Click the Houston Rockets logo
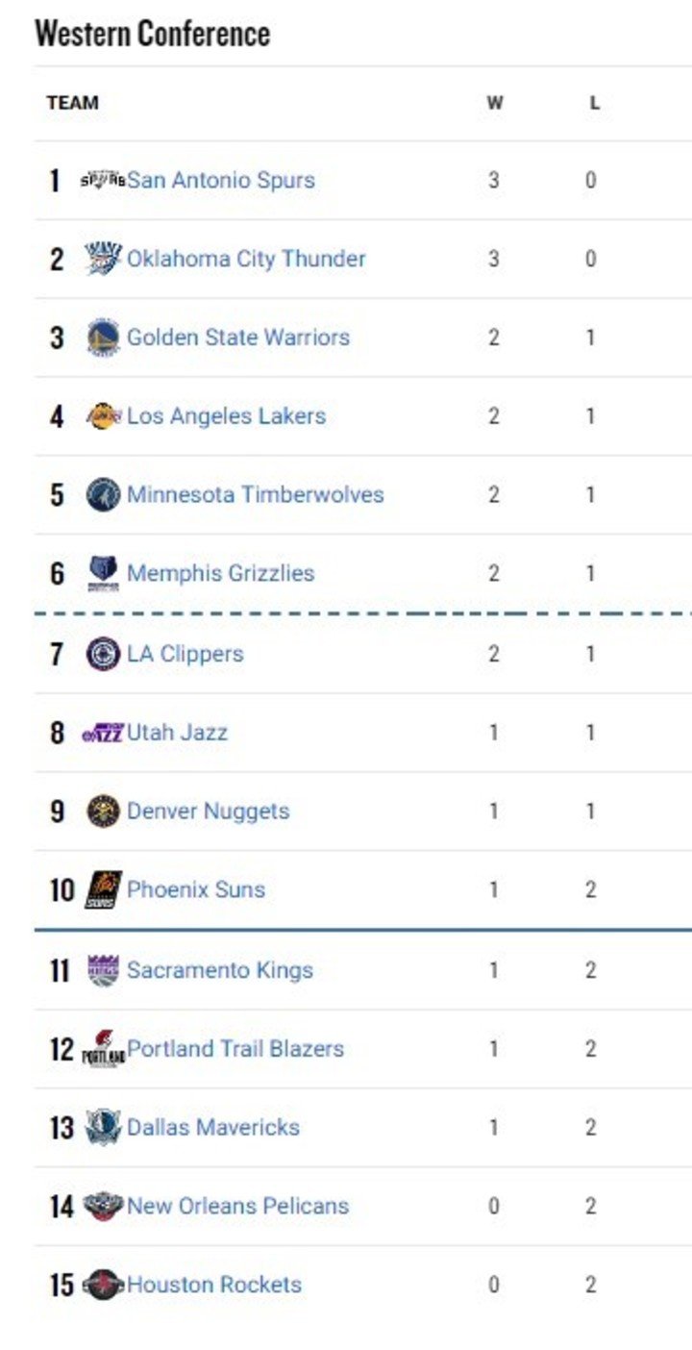 tap(103, 1285)
